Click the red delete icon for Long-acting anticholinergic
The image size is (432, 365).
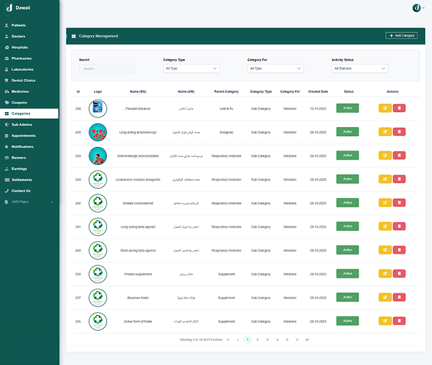point(399,132)
